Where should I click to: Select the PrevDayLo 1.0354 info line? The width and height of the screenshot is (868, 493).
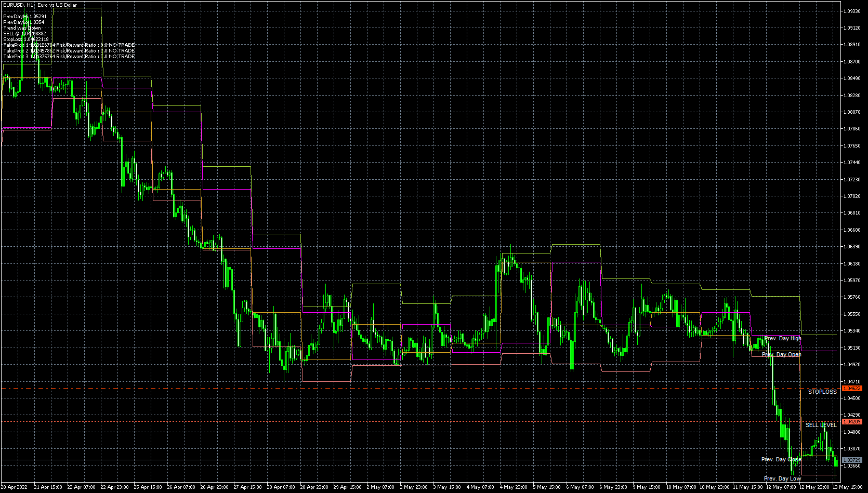[24, 22]
